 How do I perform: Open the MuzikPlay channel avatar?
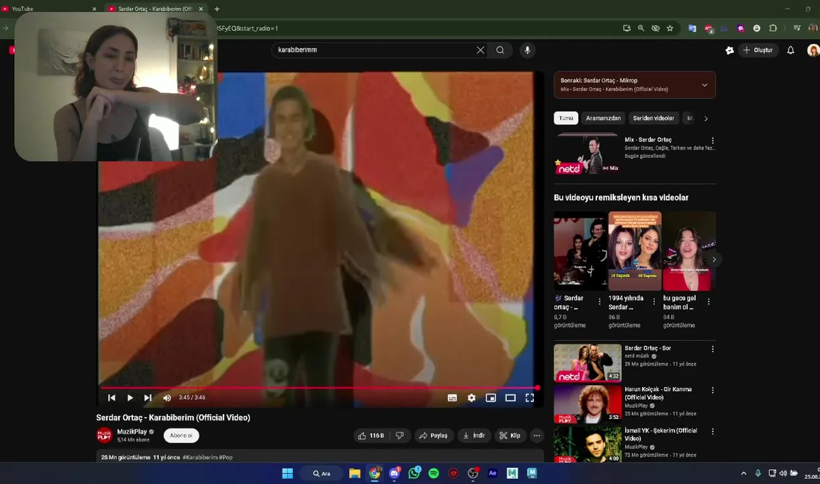pyautogui.click(x=104, y=436)
